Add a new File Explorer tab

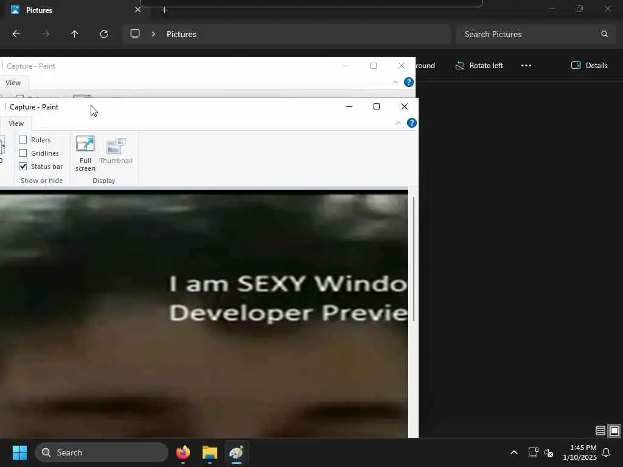[164, 10]
